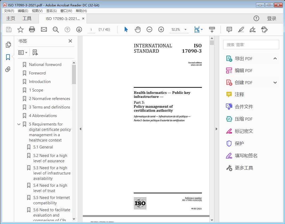Email the PDF via the envelope icon
Screen dimensions: 285x224
(44, 30)
